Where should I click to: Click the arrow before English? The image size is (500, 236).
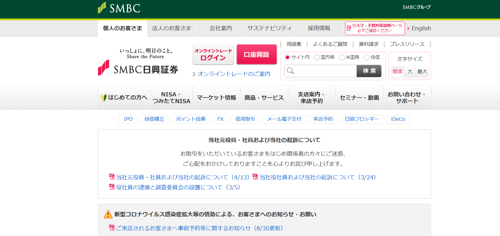(x=408, y=29)
